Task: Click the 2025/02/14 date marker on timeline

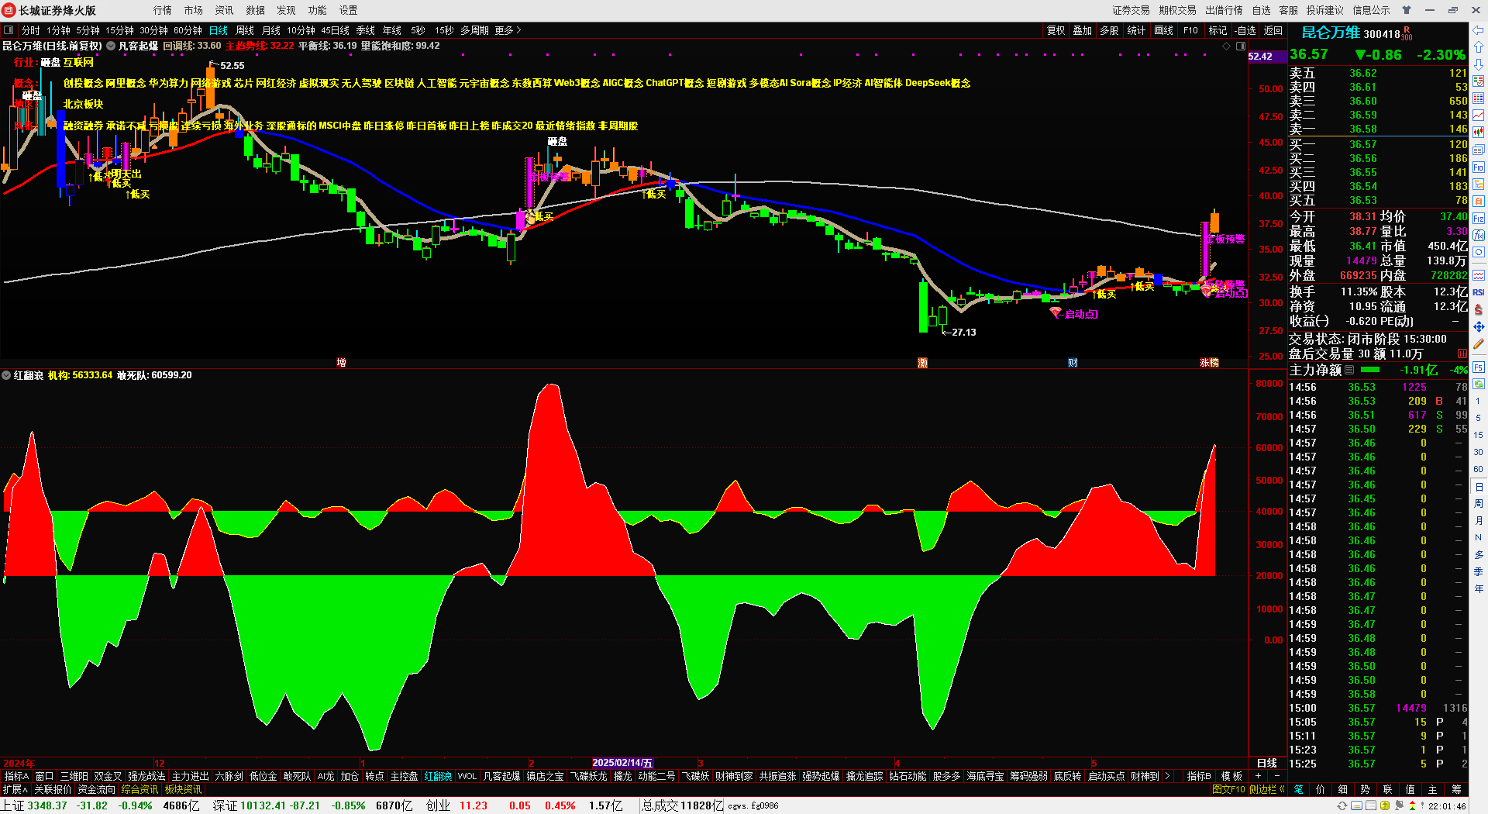Action: pos(622,763)
